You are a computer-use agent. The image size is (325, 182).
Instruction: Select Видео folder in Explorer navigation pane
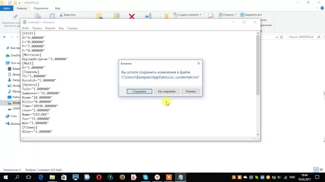click(x=14, y=69)
